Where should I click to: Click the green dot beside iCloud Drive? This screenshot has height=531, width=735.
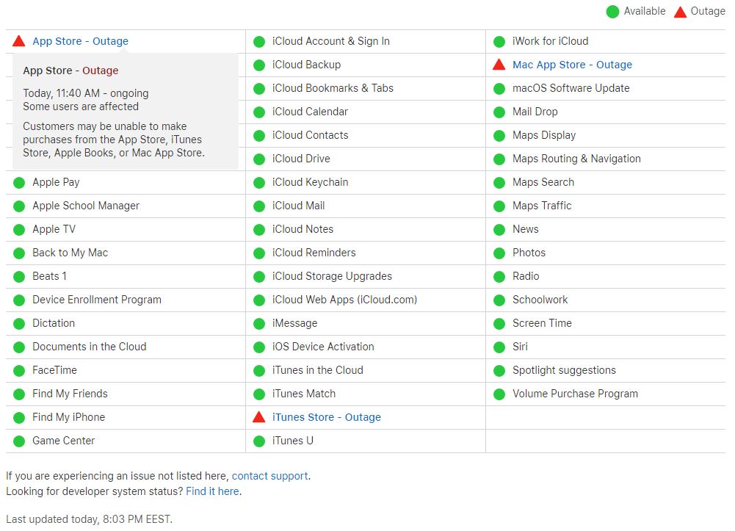click(259, 159)
